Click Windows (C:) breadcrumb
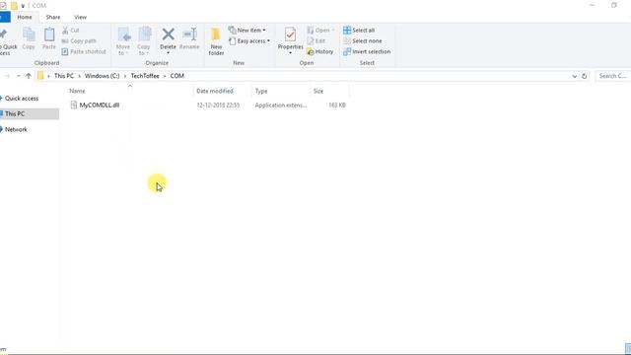Image resolution: width=631 pixels, height=355 pixels. [x=103, y=76]
